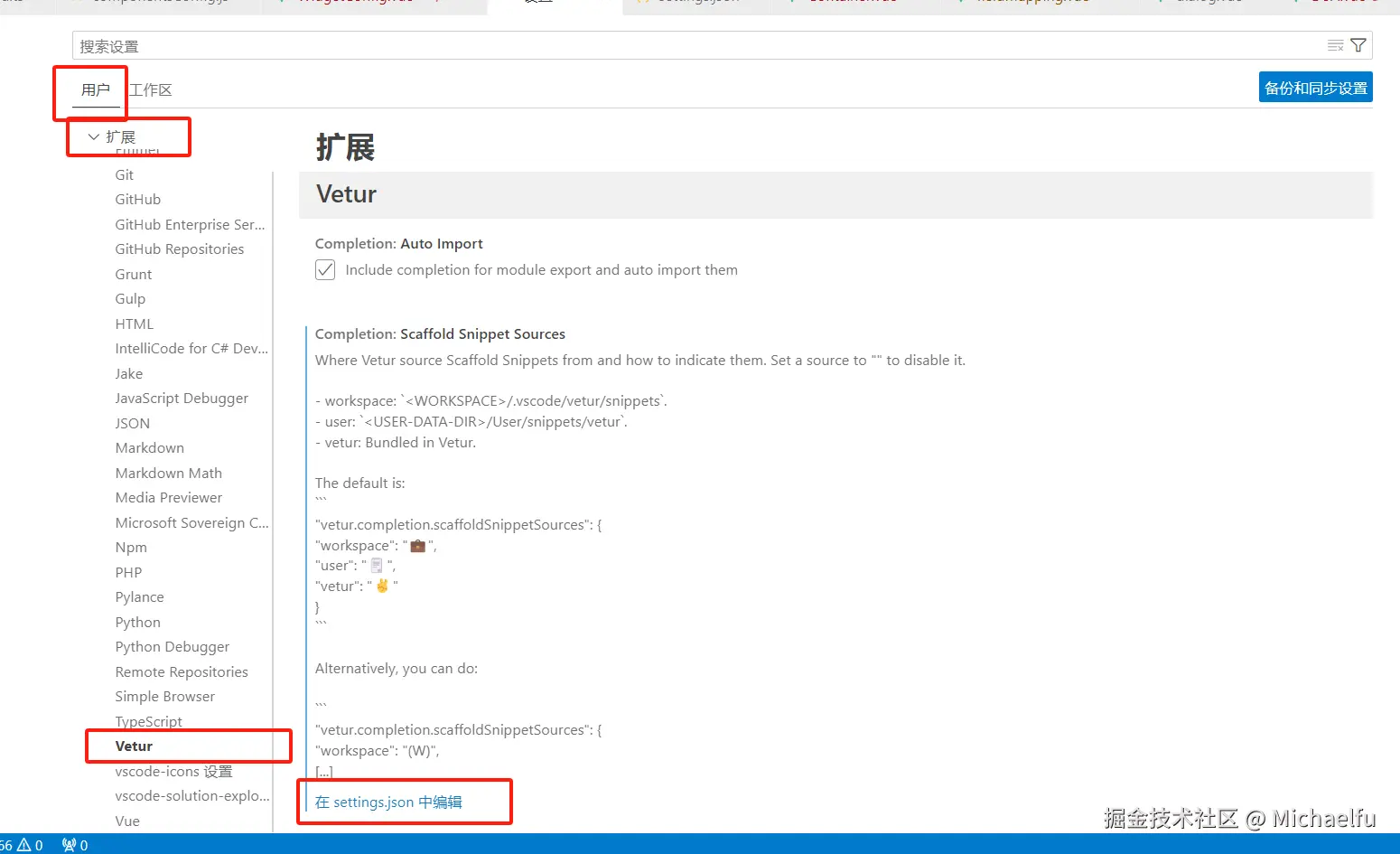
Task: Switch to the 工作区 settings tab
Action: (151, 89)
